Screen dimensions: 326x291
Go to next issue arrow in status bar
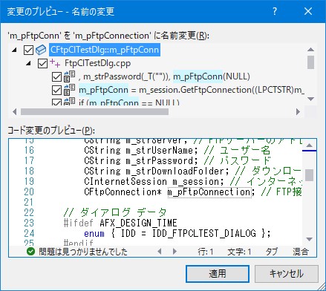175,252
